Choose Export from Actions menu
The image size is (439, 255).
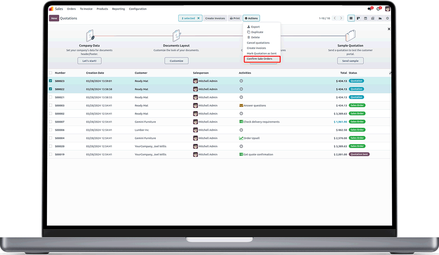[262, 27]
